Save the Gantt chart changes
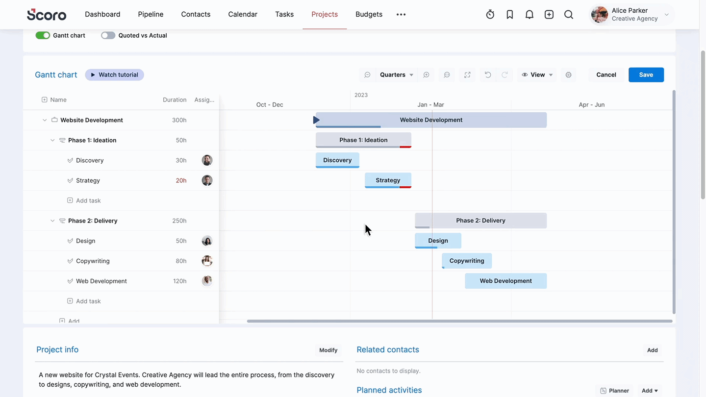706x397 pixels. (646, 75)
